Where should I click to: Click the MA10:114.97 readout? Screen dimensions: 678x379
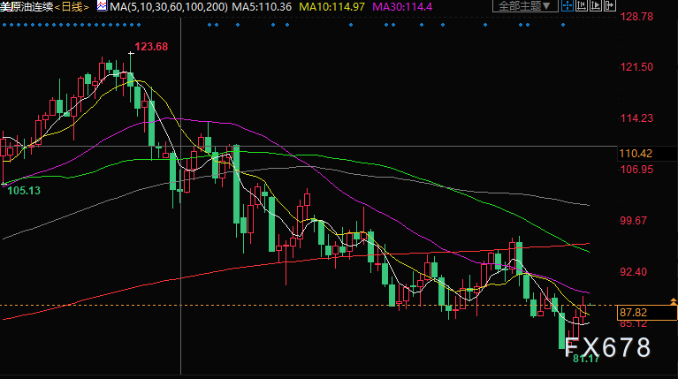tap(331, 7)
